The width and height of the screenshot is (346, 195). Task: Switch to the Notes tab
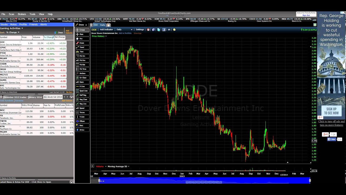tap(13, 24)
